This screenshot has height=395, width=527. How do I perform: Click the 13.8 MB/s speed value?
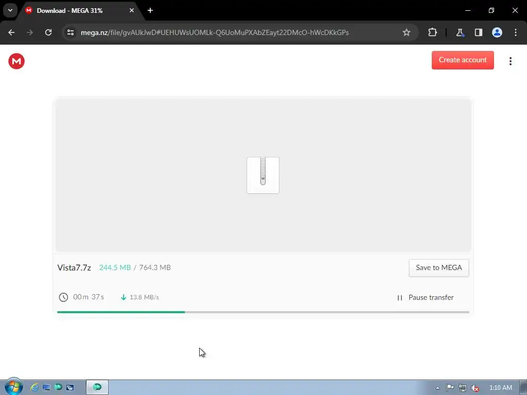144,297
